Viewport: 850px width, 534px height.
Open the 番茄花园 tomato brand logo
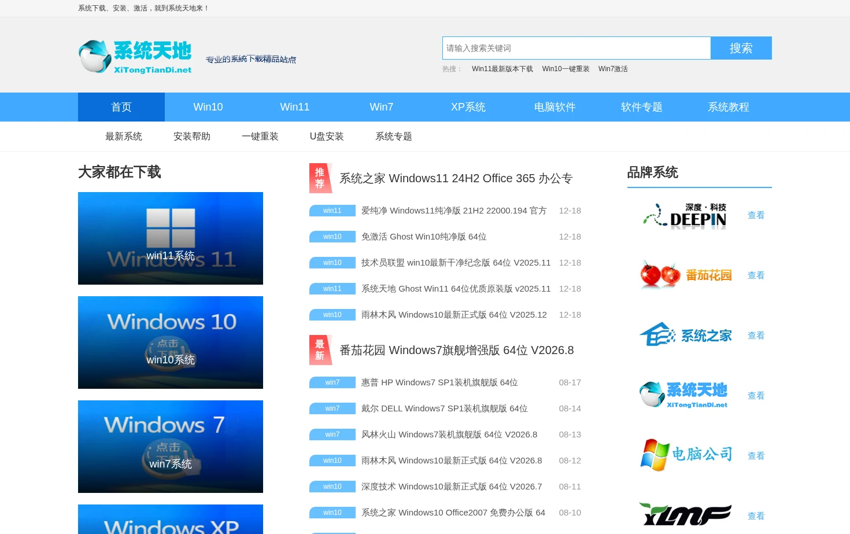click(x=685, y=275)
